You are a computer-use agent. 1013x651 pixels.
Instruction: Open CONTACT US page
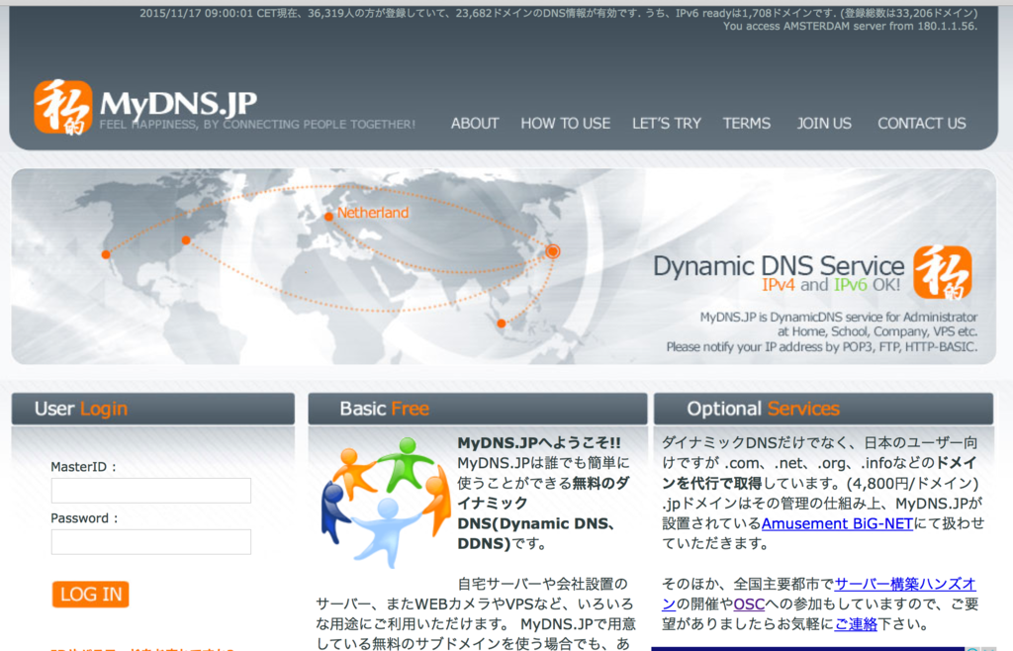point(921,124)
